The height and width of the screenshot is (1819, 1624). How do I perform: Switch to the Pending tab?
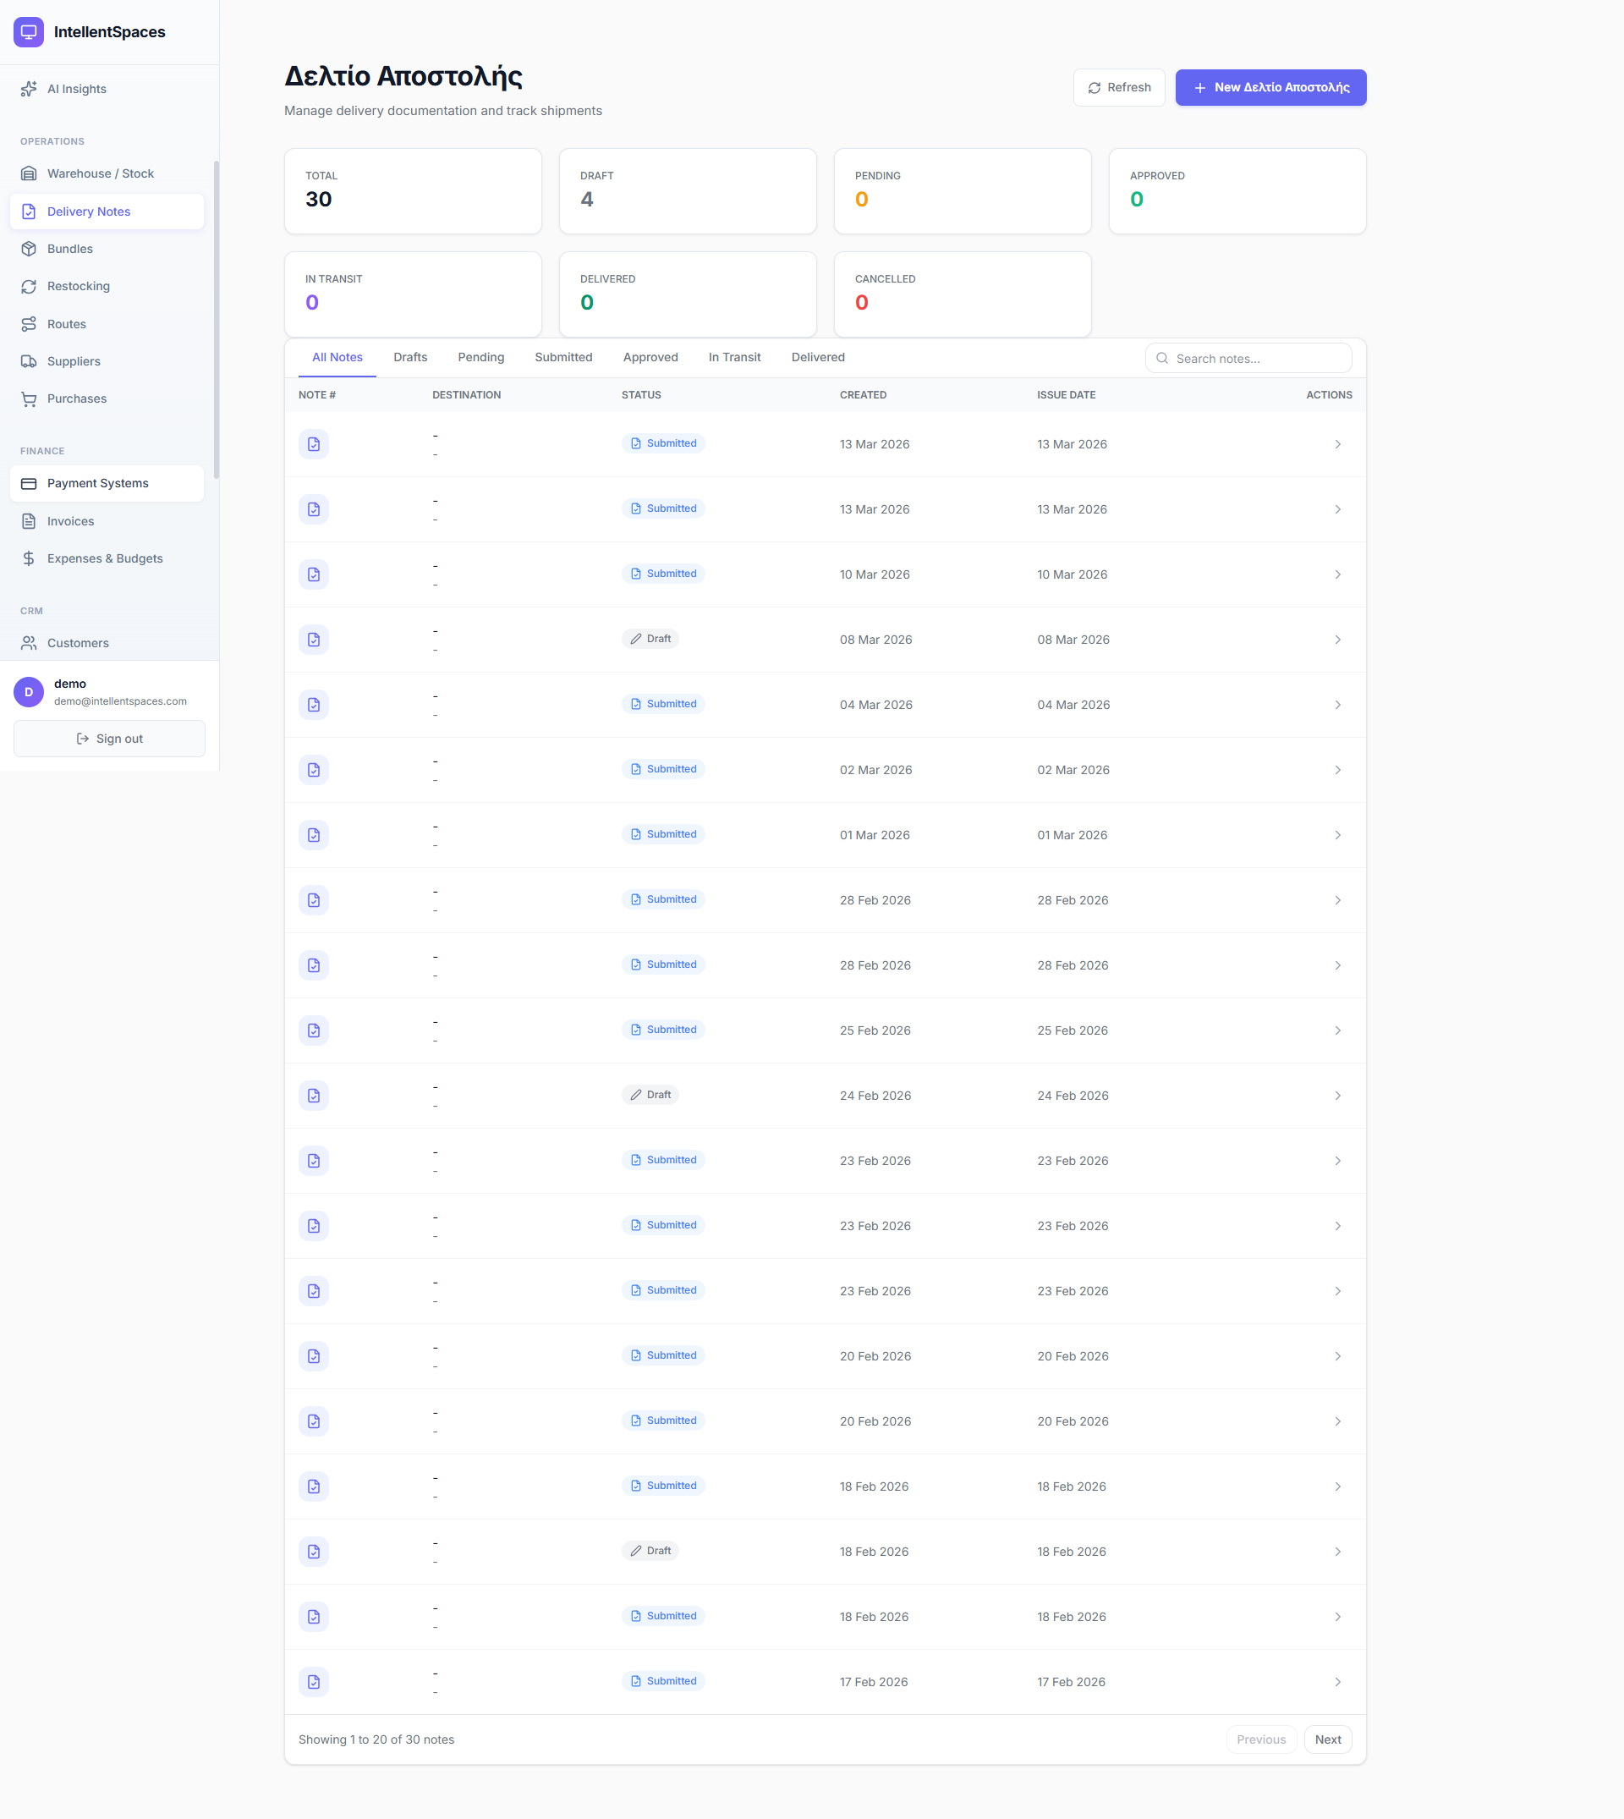(x=481, y=357)
